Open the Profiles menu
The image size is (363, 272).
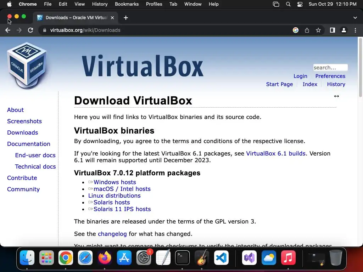(x=154, y=4)
